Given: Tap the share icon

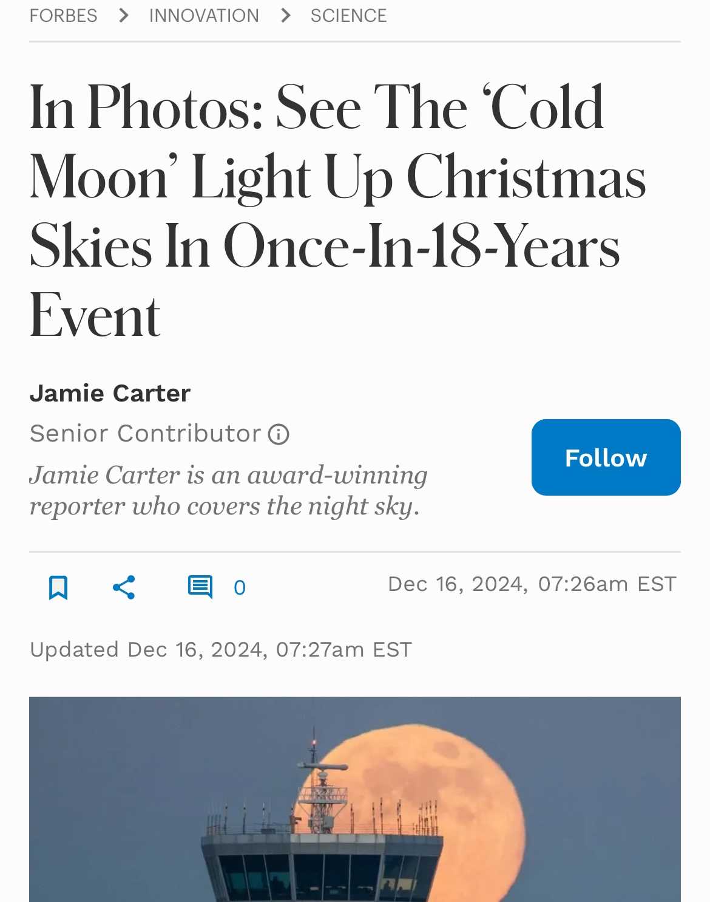Looking at the screenshot, I should click(124, 587).
